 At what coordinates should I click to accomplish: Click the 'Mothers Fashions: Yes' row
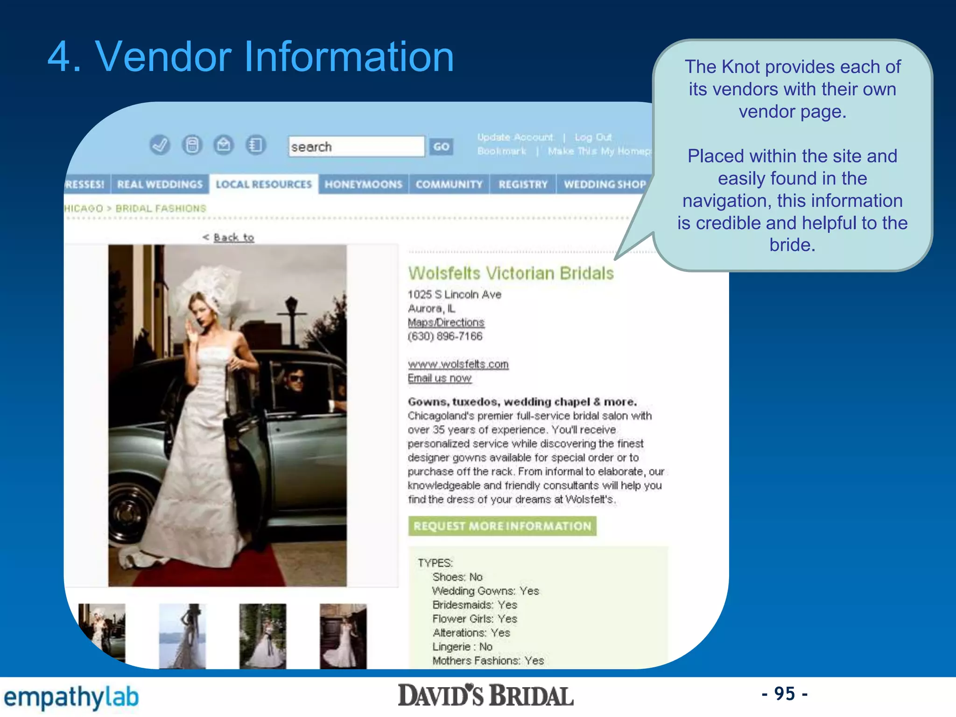(488, 661)
